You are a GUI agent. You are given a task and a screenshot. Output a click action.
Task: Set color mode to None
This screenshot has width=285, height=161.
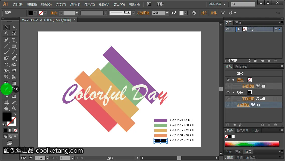point(16,130)
